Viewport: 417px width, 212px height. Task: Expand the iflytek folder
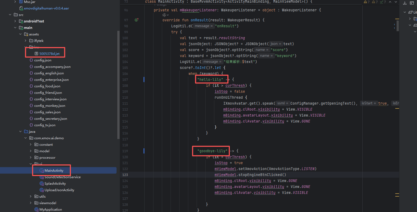click(x=26, y=41)
